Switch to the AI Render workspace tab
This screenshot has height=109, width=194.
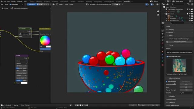(x=127, y=2)
